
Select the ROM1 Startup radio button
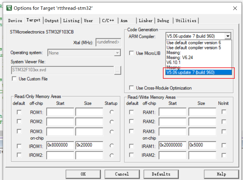(112, 112)
